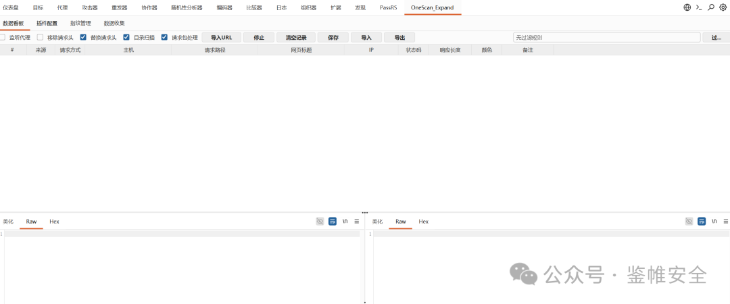Sort by the IP column header
Image resolution: width=730 pixels, height=304 pixels.
(371, 50)
